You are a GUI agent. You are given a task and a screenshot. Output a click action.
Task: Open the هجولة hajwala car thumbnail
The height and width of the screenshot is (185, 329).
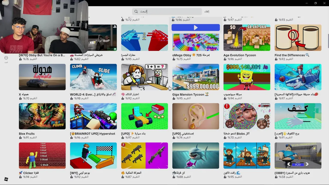pyautogui.click(x=42, y=77)
